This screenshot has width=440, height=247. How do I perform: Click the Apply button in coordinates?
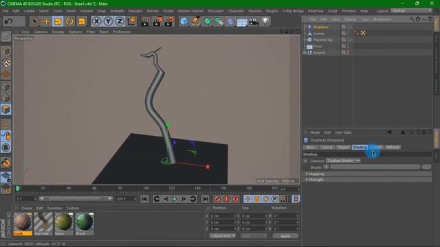coord(285,236)
